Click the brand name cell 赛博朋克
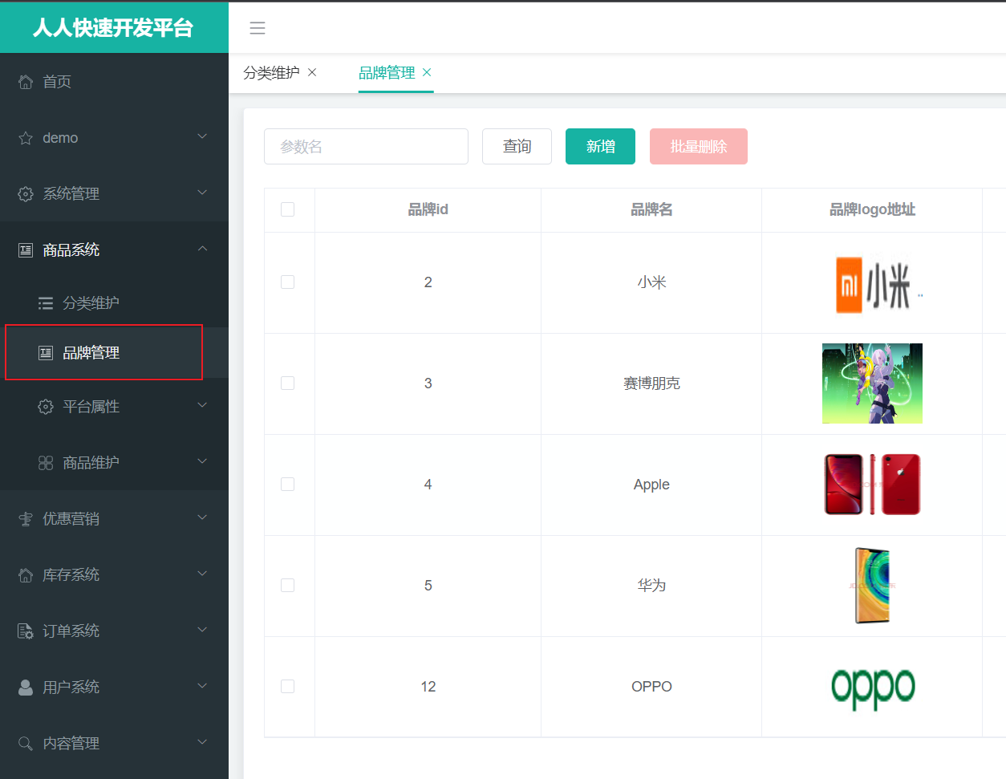1006x779 pixels. [x=651, y=383]
